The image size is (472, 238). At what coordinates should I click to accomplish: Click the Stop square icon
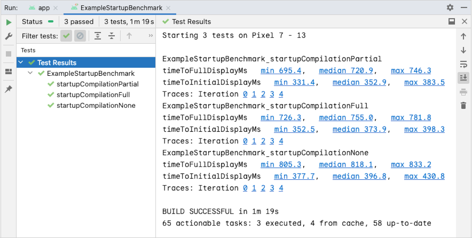click(9, 54)
